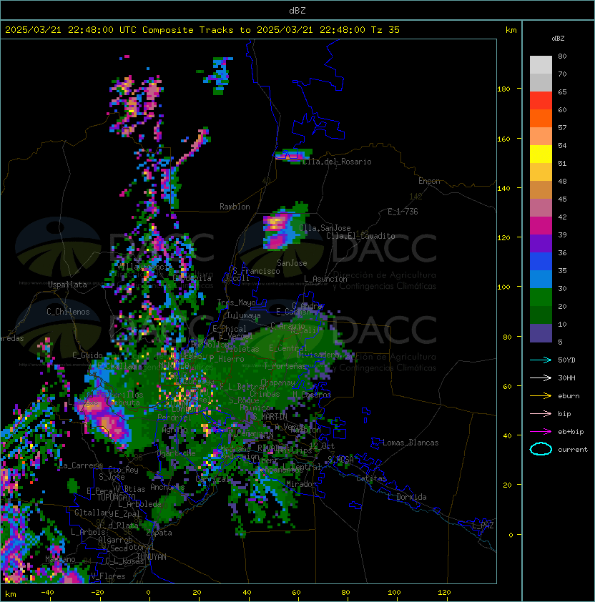
Task: Click the Lomas_Blancas place label
Action: click(410, 443)
